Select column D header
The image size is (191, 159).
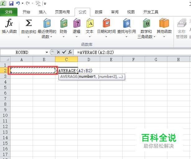click(x=89, y=59)
